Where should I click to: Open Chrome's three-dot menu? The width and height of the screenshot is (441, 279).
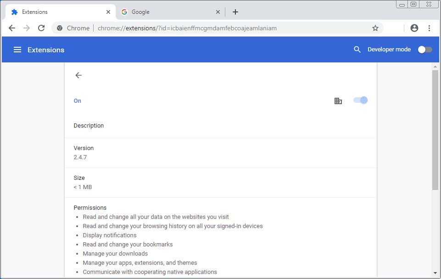click(429, 28)
